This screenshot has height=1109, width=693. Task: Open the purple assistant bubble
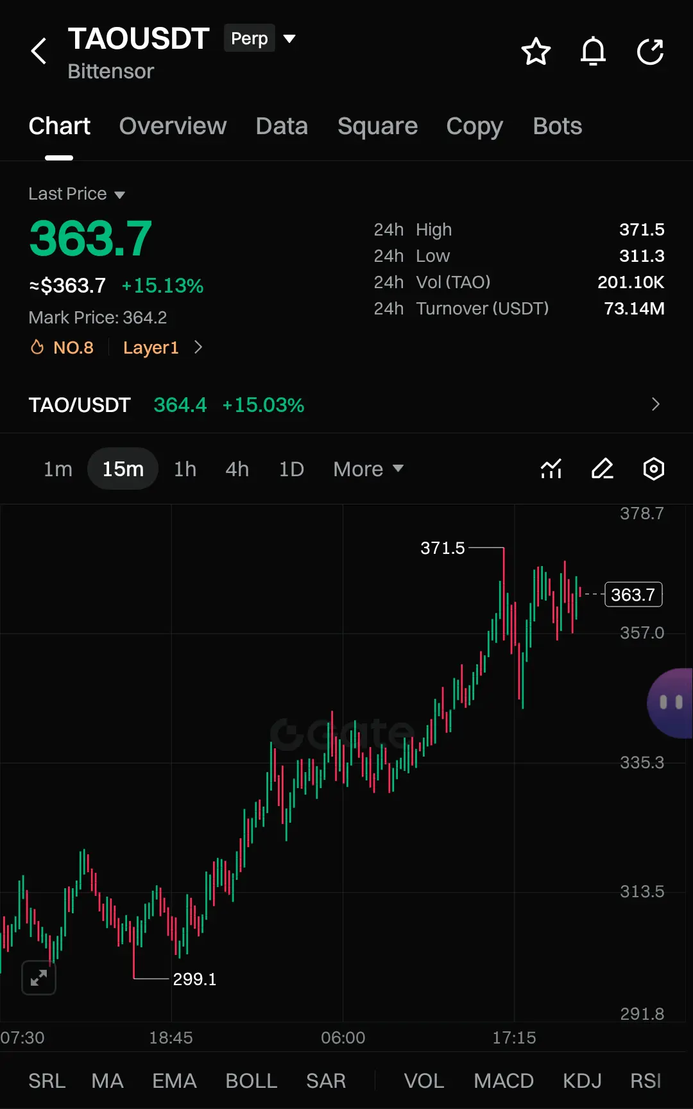(670, 703)
